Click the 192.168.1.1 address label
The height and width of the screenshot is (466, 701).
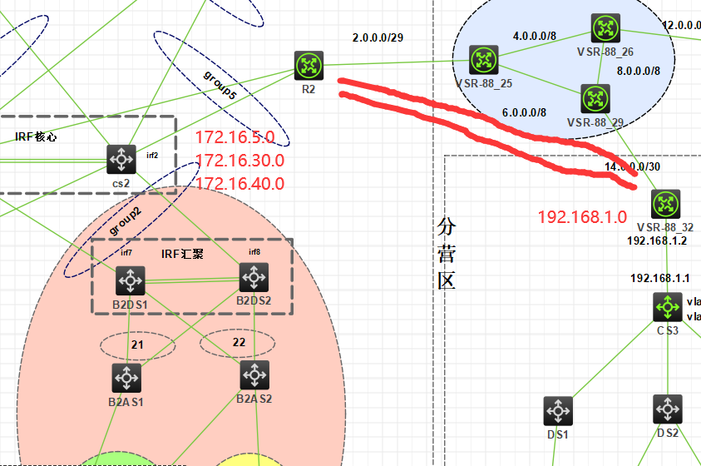(x=660, y=278)
